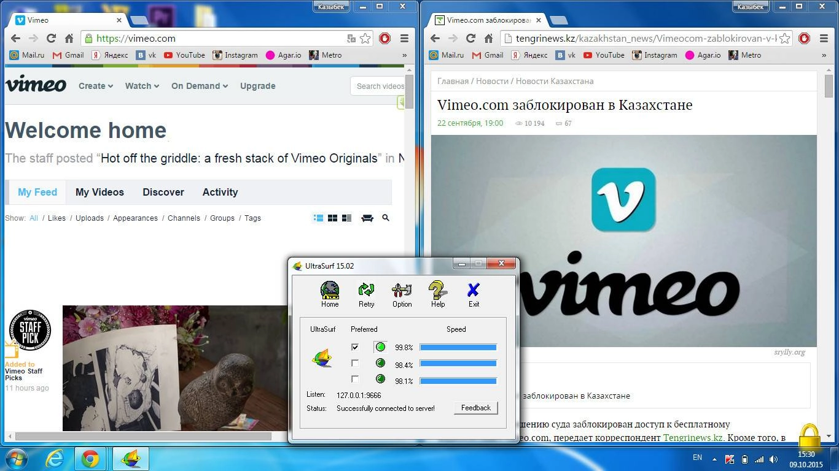
Task: Show more bookmarks in right Chrome window
Action: 824,55
